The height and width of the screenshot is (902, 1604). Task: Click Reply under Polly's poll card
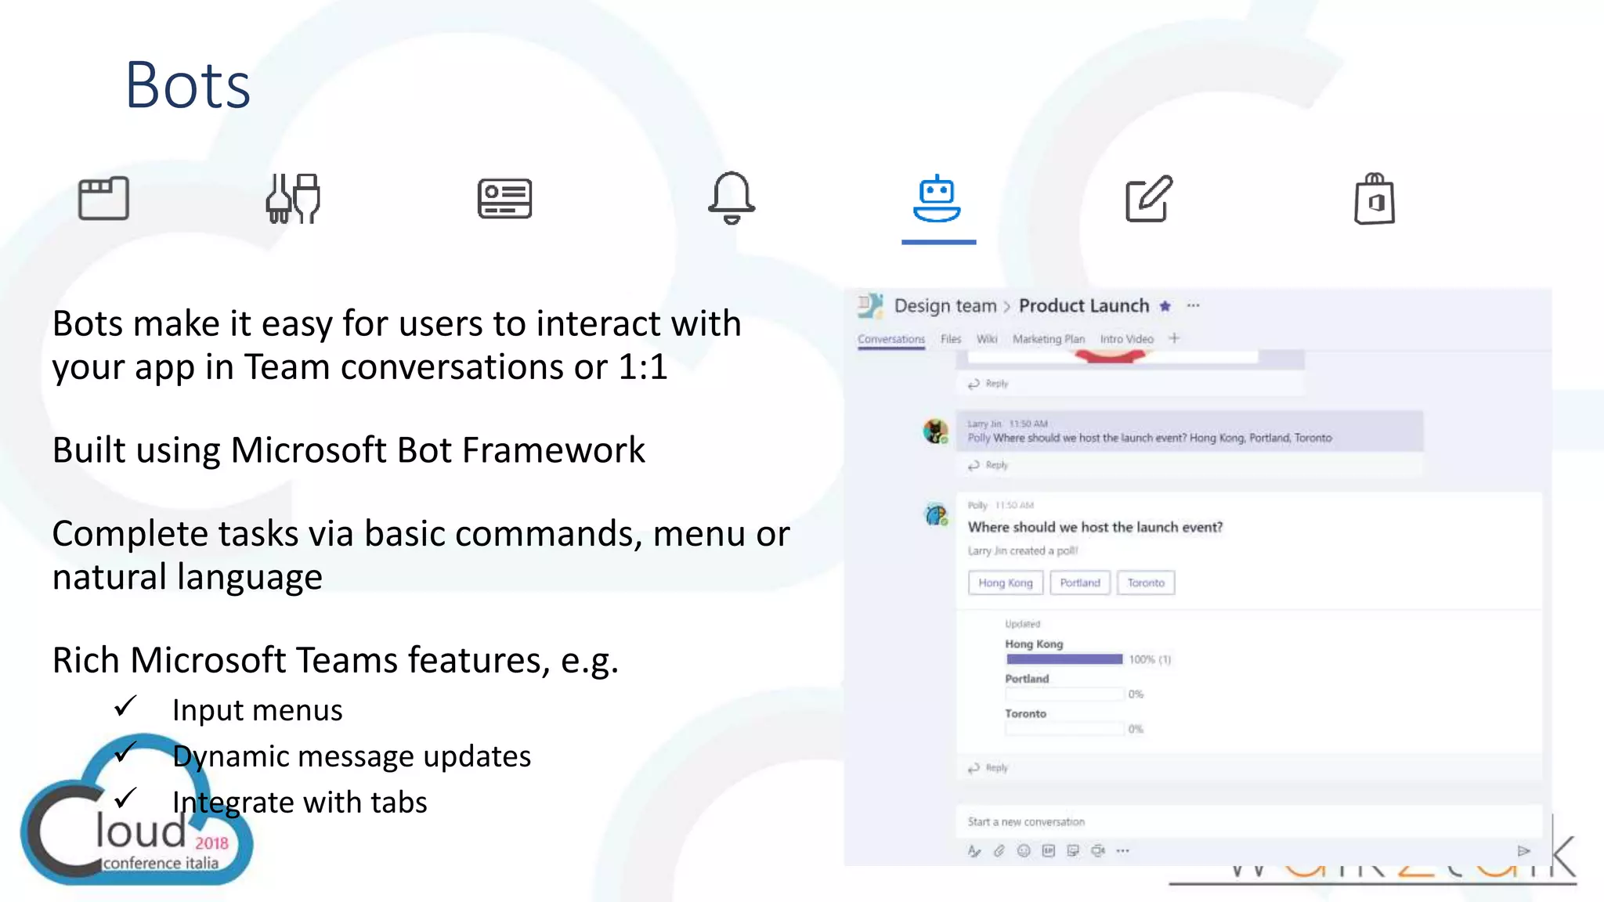coord(988,768)
